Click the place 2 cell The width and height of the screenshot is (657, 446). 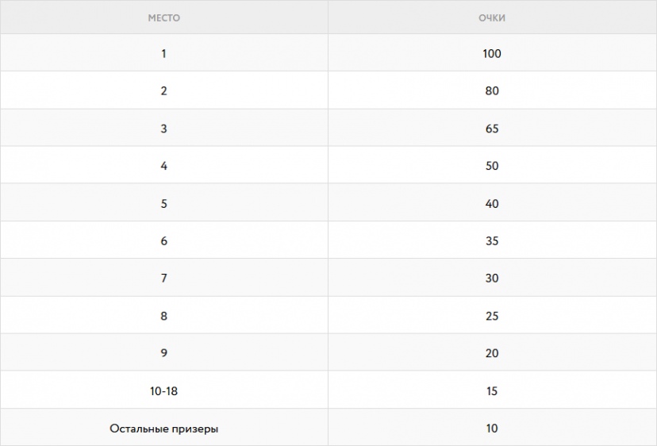coord(163,90)
